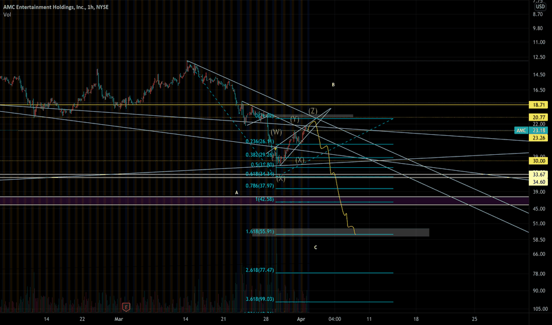Screen dimensions: 552x325
Task: Click the 0.786(37.97) Fibonacci level label
Action: click(x=260, y=186)
